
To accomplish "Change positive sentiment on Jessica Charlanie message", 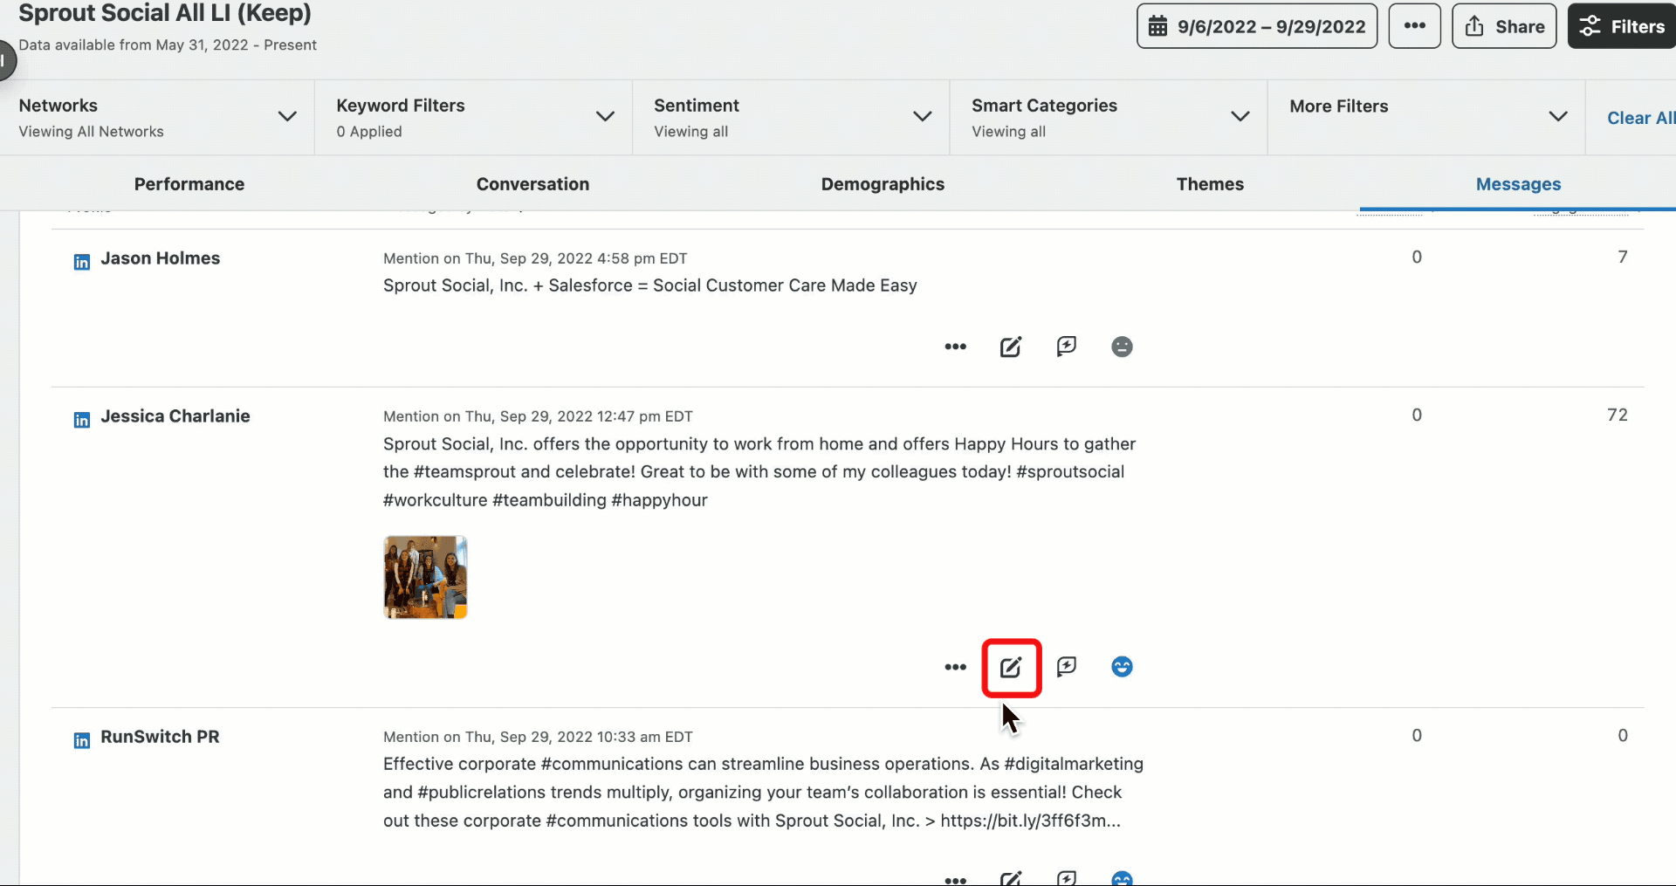I will [x=1122, y=667].
